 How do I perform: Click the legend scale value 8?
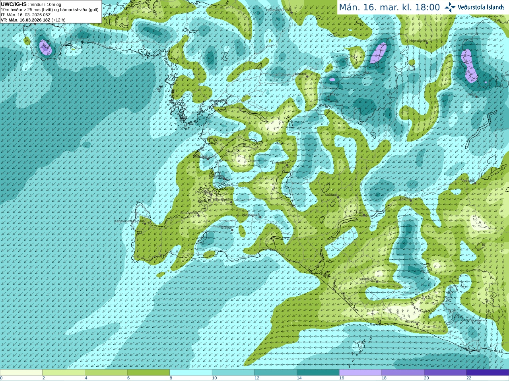point(171,378)
